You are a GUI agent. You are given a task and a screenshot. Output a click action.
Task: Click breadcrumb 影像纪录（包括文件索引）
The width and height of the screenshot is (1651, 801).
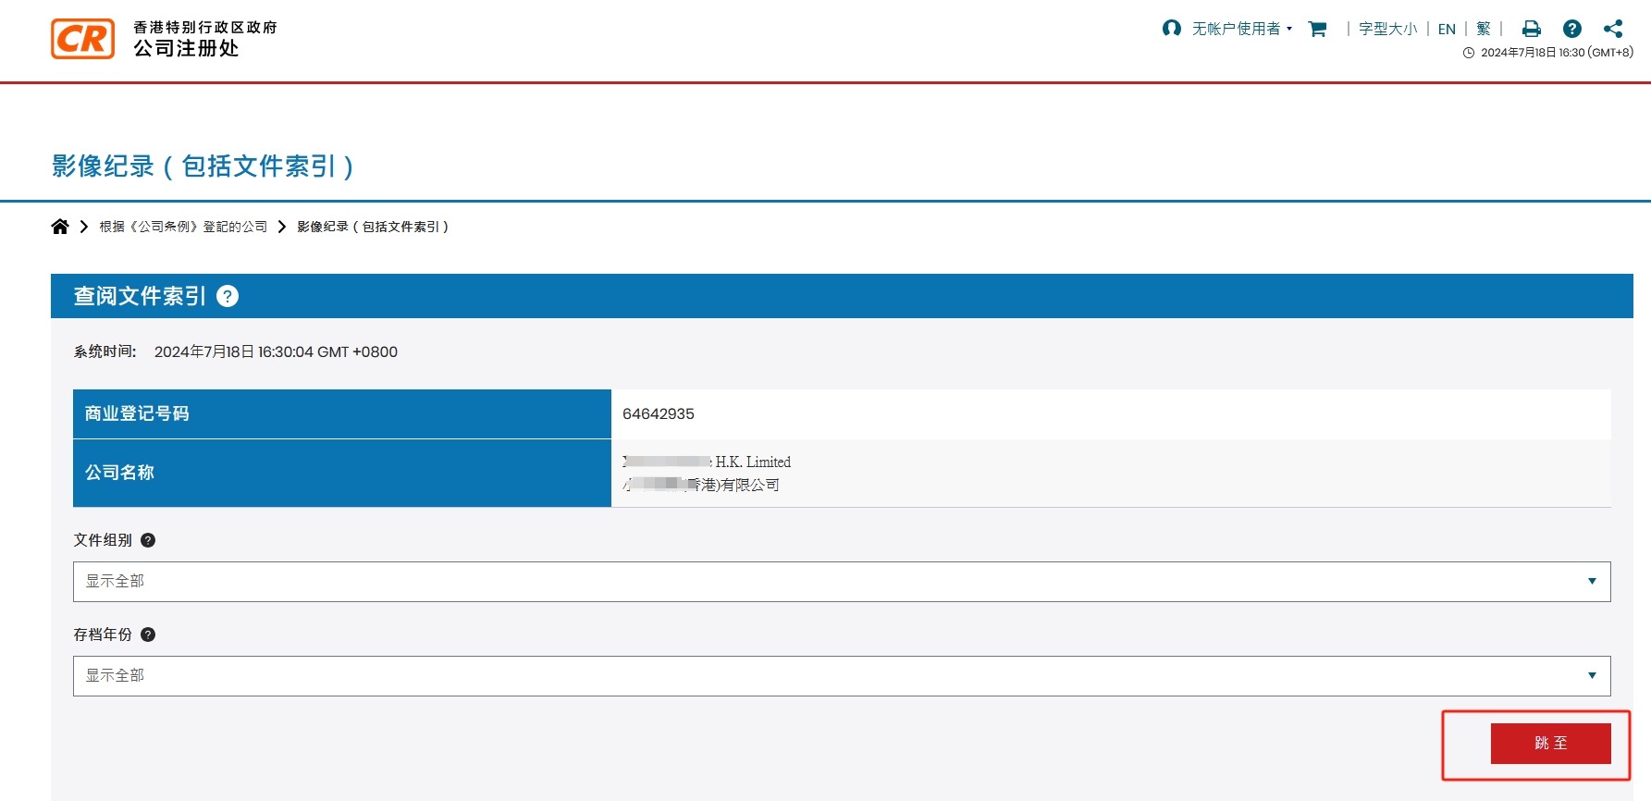point(373,227)
